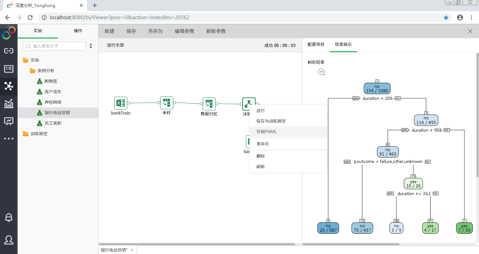Zoom in on tree result magnifier
The height and width of the screenshot is (254, 479).
[322, 72]
